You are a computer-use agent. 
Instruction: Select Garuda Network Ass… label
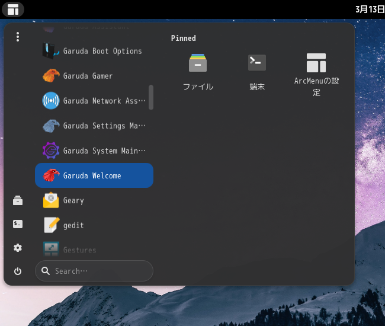click(x=104, y=101)
